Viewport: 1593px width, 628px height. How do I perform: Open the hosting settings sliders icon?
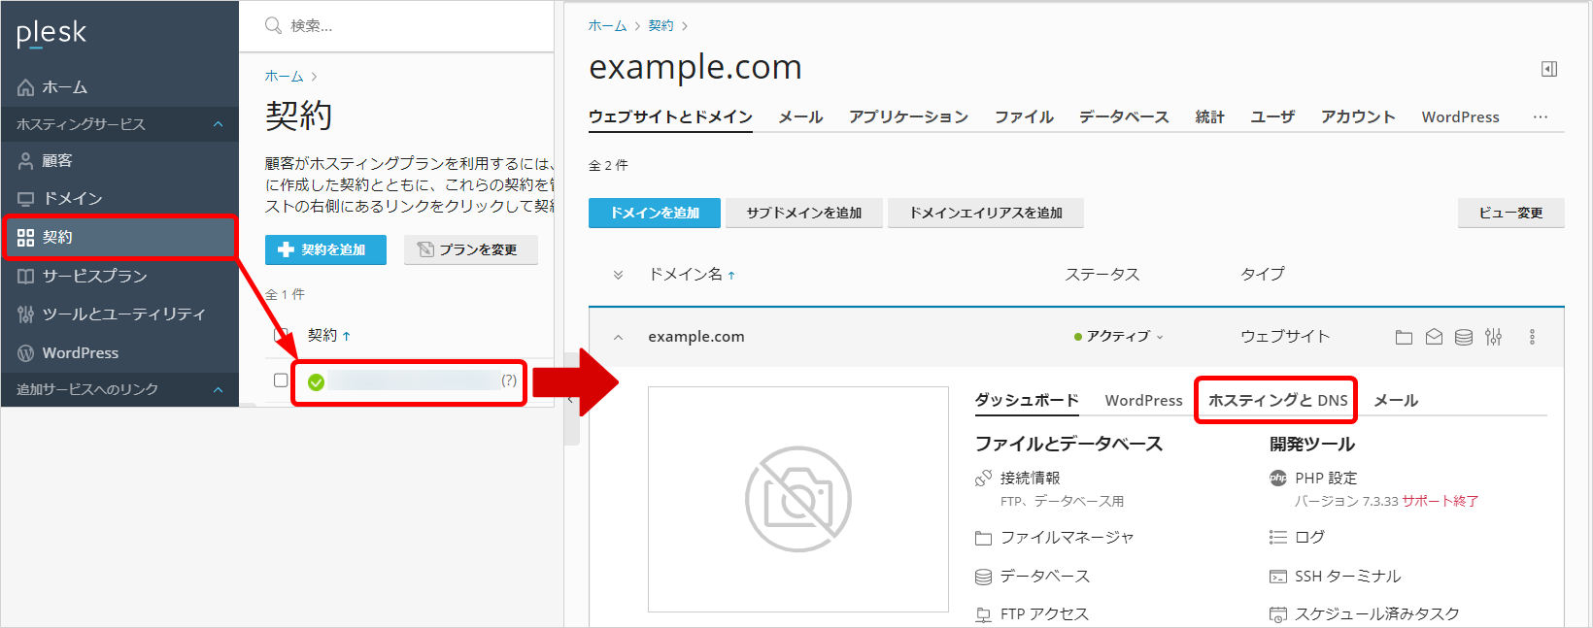point(1494,337)
